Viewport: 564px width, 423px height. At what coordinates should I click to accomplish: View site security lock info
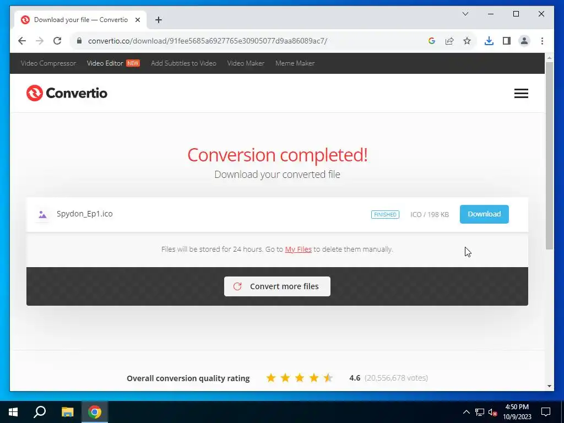click(x=79, y=41)
